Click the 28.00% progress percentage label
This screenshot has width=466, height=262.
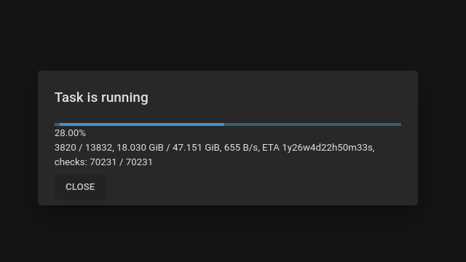click(70, 133)
